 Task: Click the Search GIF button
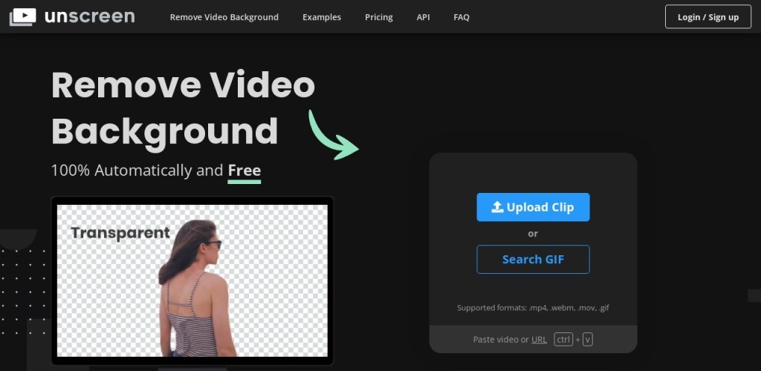pyautogui.click(x=533, y=259)
